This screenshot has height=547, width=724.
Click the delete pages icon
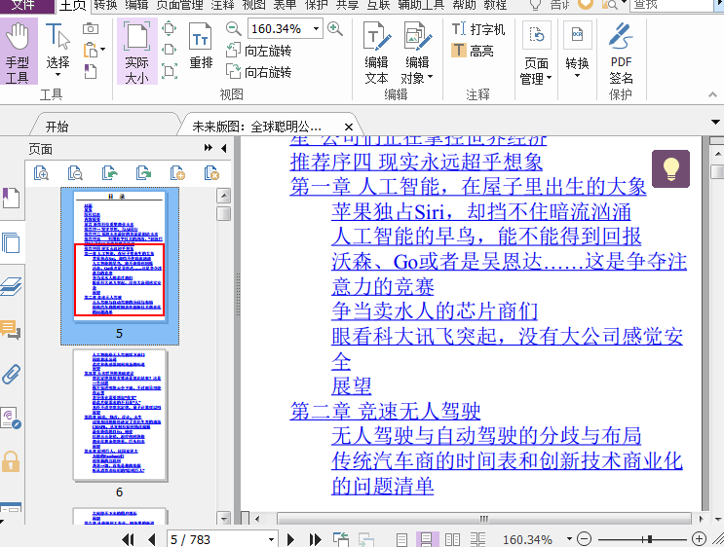click(211, 173)
